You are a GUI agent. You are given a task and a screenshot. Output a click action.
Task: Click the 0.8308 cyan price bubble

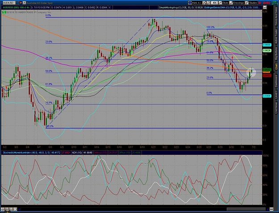[x=267, y=96]
